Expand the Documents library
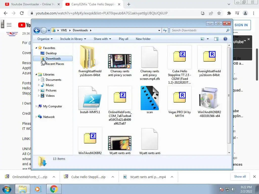259x194 pixels. click(39, 80)
